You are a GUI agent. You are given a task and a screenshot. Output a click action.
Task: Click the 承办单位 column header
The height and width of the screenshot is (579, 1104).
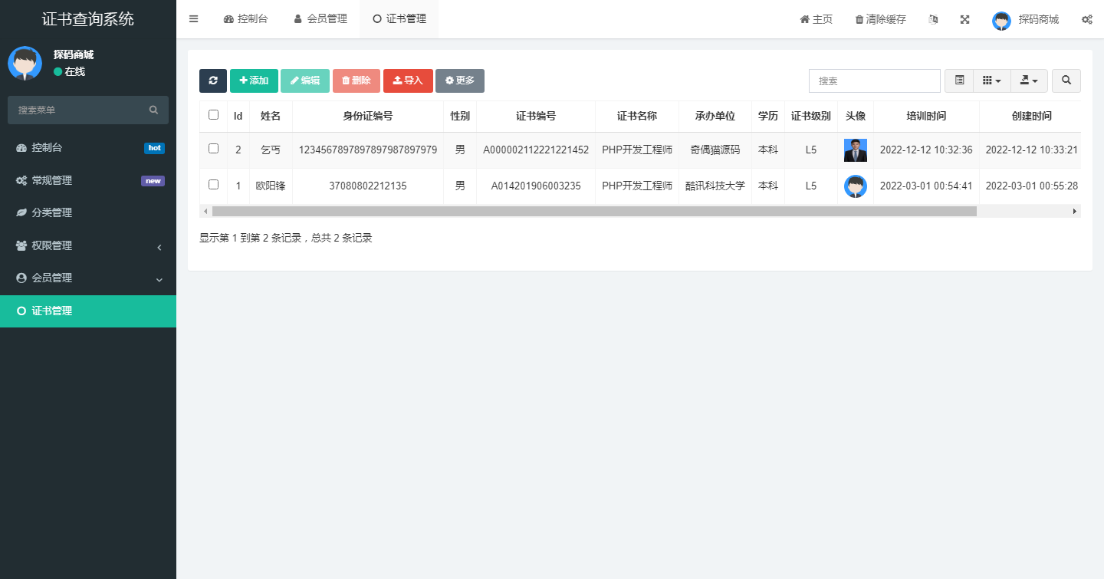coord(715,116)
